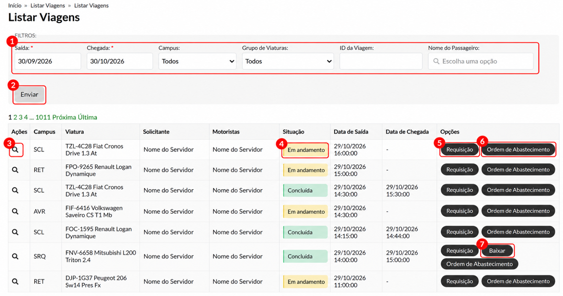
Task: Open the Campus filter dropdown
Action: (x=197, y=61)
